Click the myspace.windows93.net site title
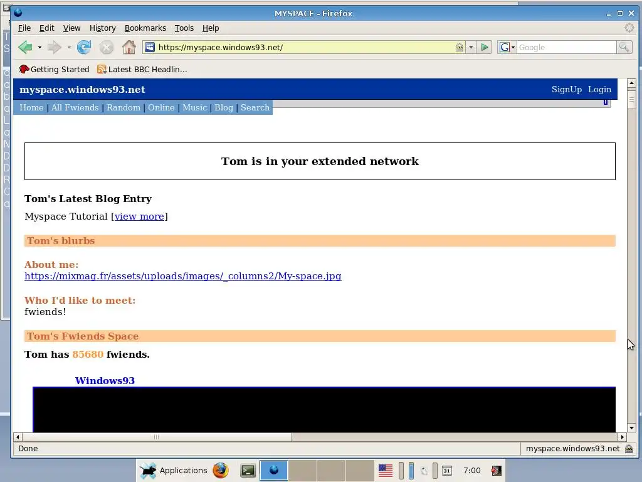 click(x=82, y=89)
